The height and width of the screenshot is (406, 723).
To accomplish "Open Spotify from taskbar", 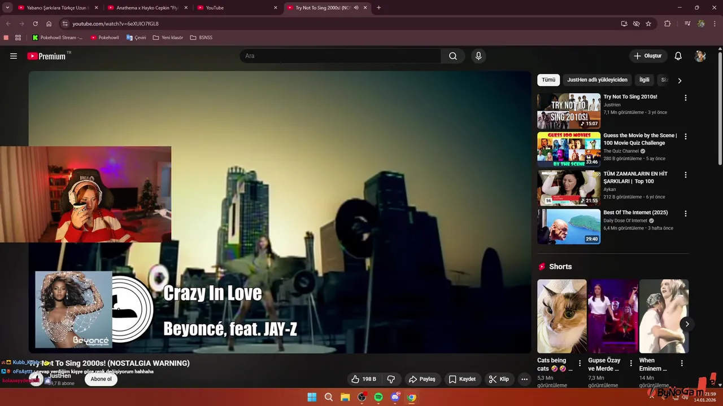I will (378, 397).
